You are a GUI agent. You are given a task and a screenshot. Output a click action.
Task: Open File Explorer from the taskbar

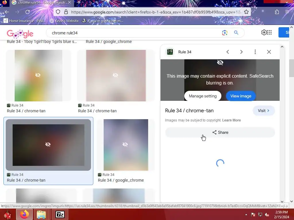coord(41,214)
